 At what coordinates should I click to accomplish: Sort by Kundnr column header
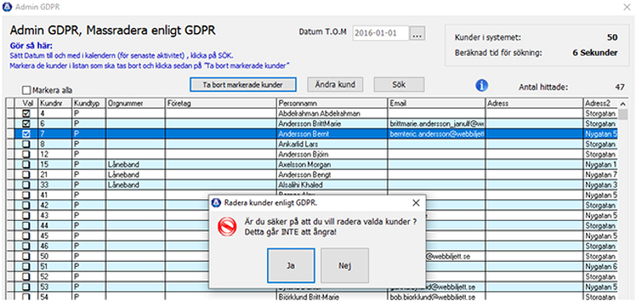[x=55, y=103]
